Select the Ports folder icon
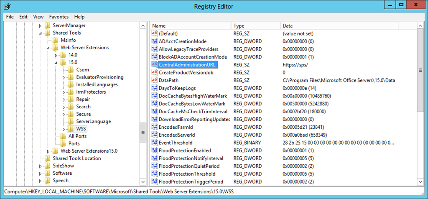This screenshot has height=199, width=428. 64,143
